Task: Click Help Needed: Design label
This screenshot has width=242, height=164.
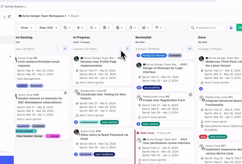Action: pos(29,136)
